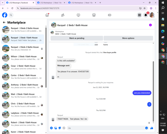This screenshot has width=167, height=134.
Task: Open Chris 2 Beds 1 Bath House chat
Action: point(22,105)
